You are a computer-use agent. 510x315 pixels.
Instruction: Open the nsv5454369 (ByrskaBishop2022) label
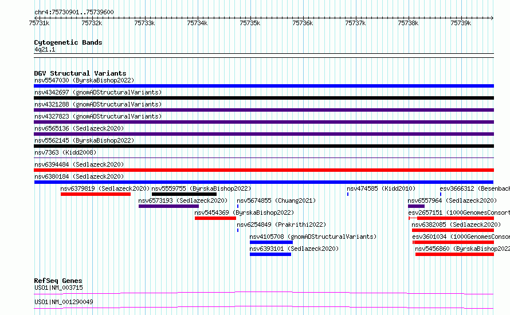click(244, 212)
